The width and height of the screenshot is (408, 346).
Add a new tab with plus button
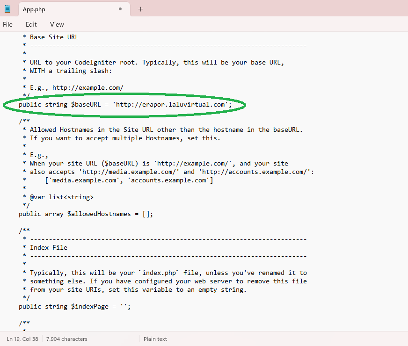(x=140, y=9)
